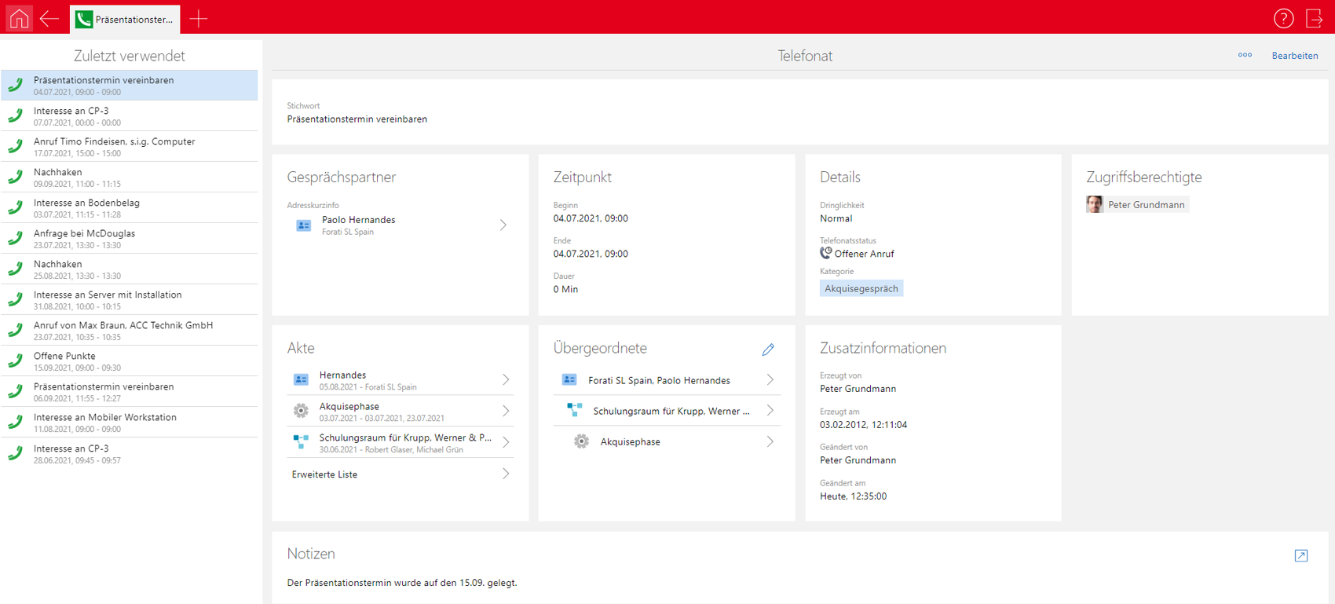Open Erweiterte Liste chevron
Image resolution: width=1335 pixels, height=604 pixels.
506,474
